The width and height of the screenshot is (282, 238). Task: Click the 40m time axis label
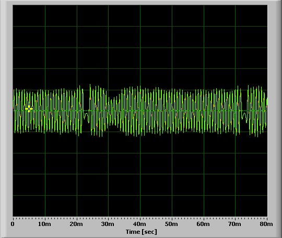(139, 224)
